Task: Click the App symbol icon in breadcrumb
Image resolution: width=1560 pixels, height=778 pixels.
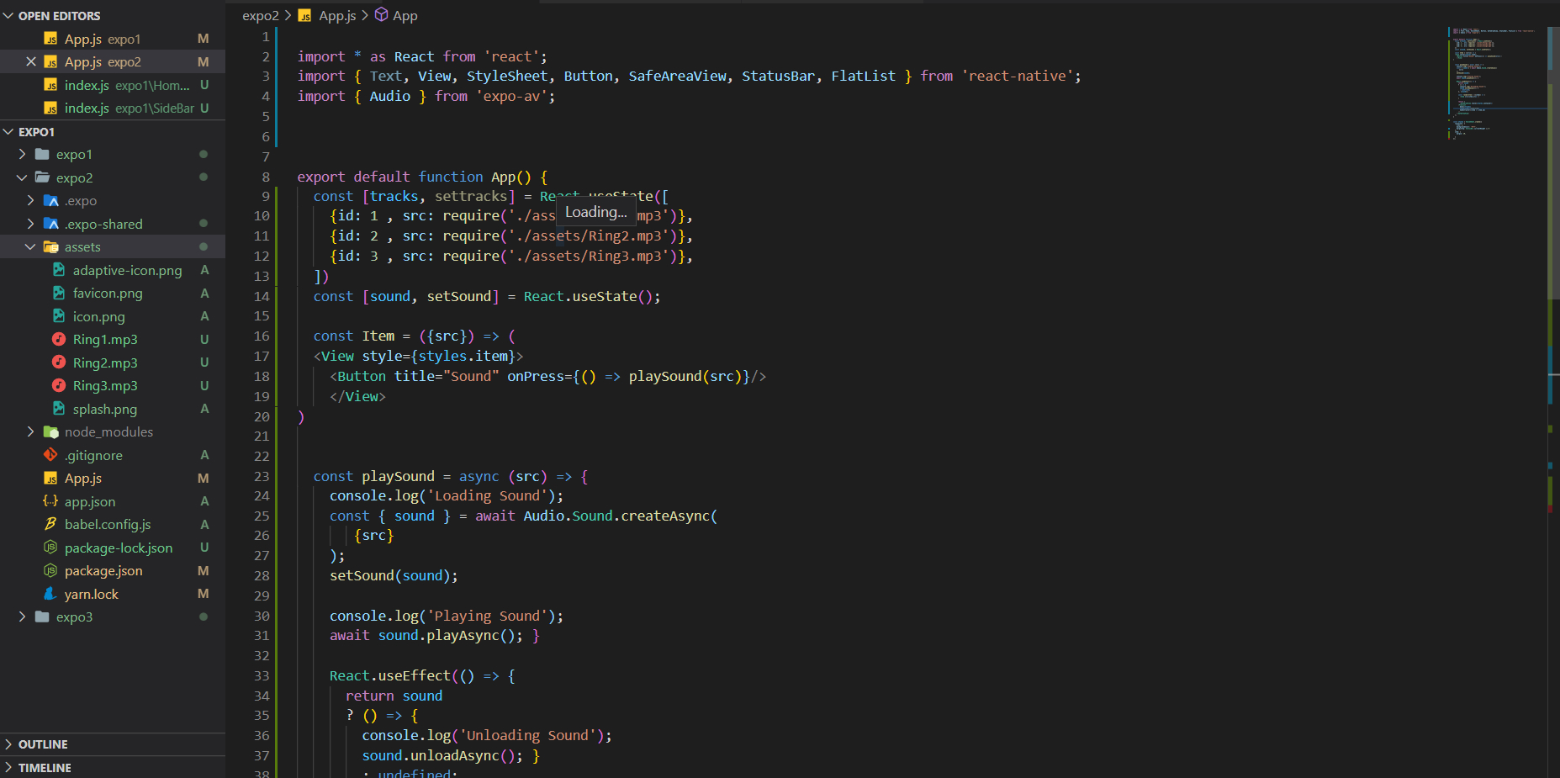Action: coord(381,15)
